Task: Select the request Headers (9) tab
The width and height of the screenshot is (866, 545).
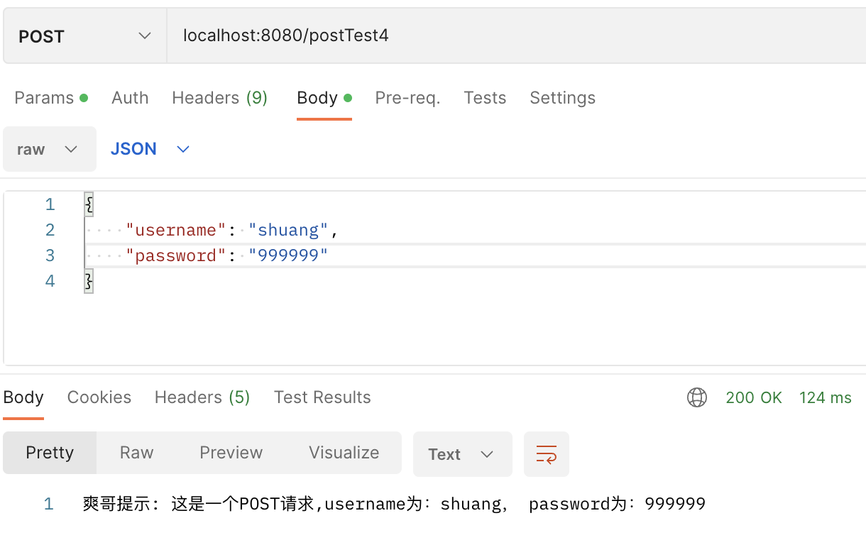Action: (x=219, y=98)
